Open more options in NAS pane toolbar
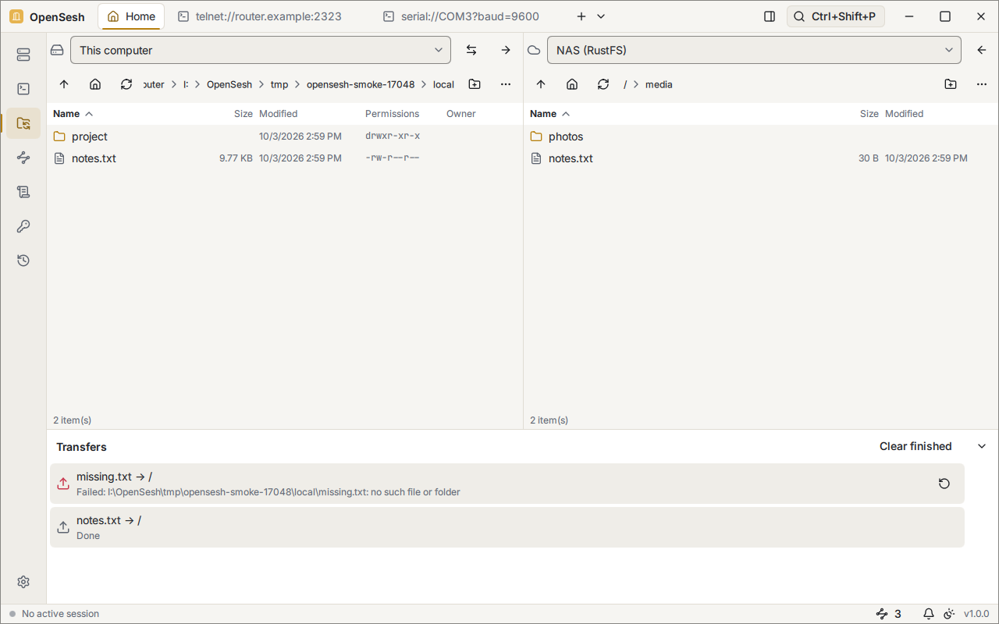This screenshot has width=999, height=624. click(x=982, y=84)
